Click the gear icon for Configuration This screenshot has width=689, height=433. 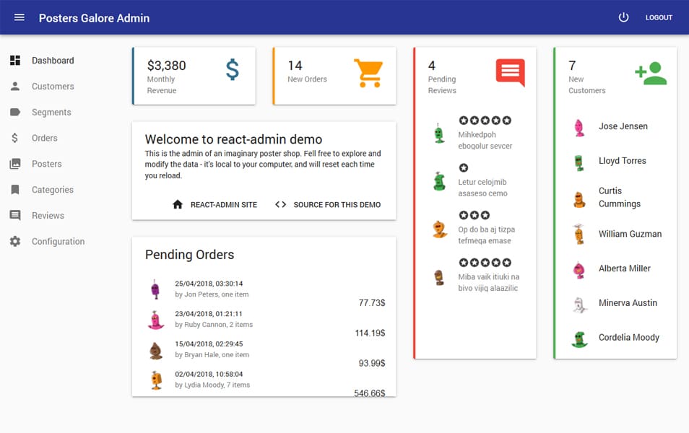15,242
